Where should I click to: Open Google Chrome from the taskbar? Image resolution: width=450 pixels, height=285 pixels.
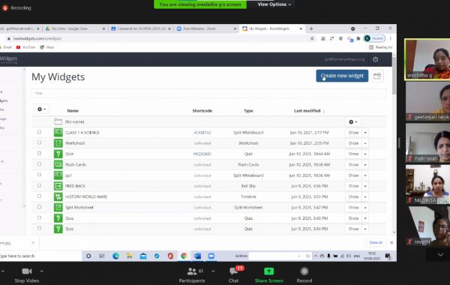coord(184,256)
